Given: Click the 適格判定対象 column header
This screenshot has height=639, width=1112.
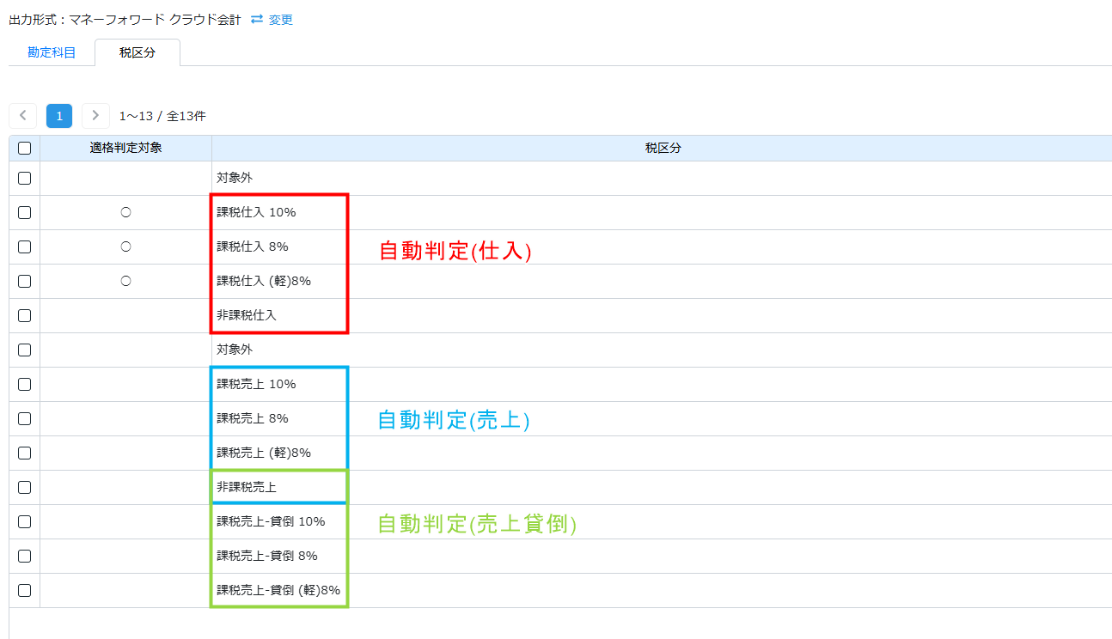Looking at the screenshot, I should coord(125,148).
